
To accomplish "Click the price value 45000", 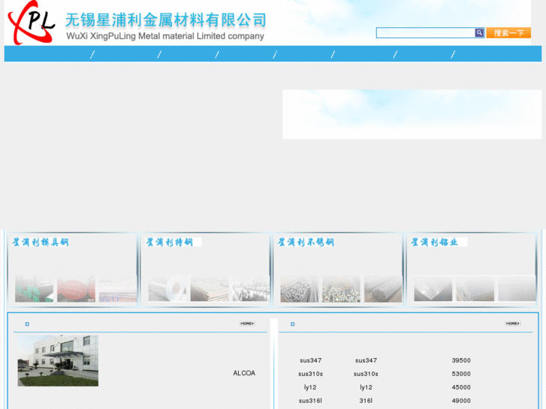I will point(461,387).
